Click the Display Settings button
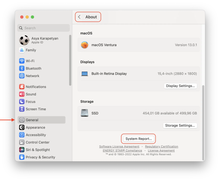 180,86
